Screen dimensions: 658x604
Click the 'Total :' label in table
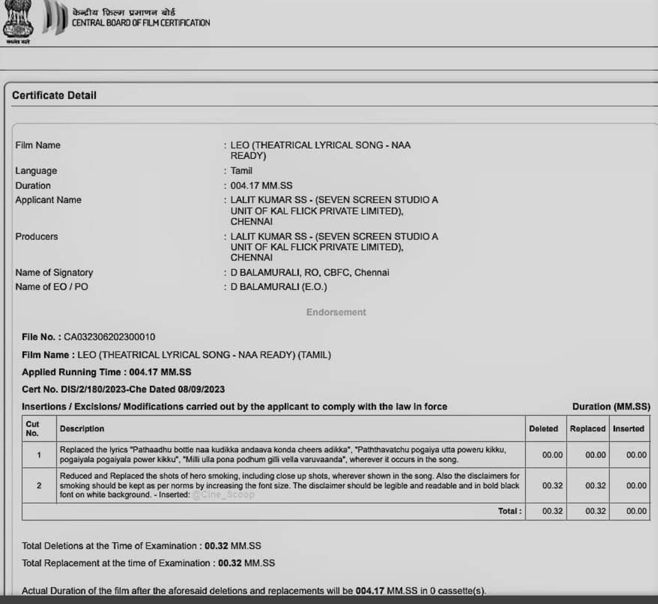(510, 512)
